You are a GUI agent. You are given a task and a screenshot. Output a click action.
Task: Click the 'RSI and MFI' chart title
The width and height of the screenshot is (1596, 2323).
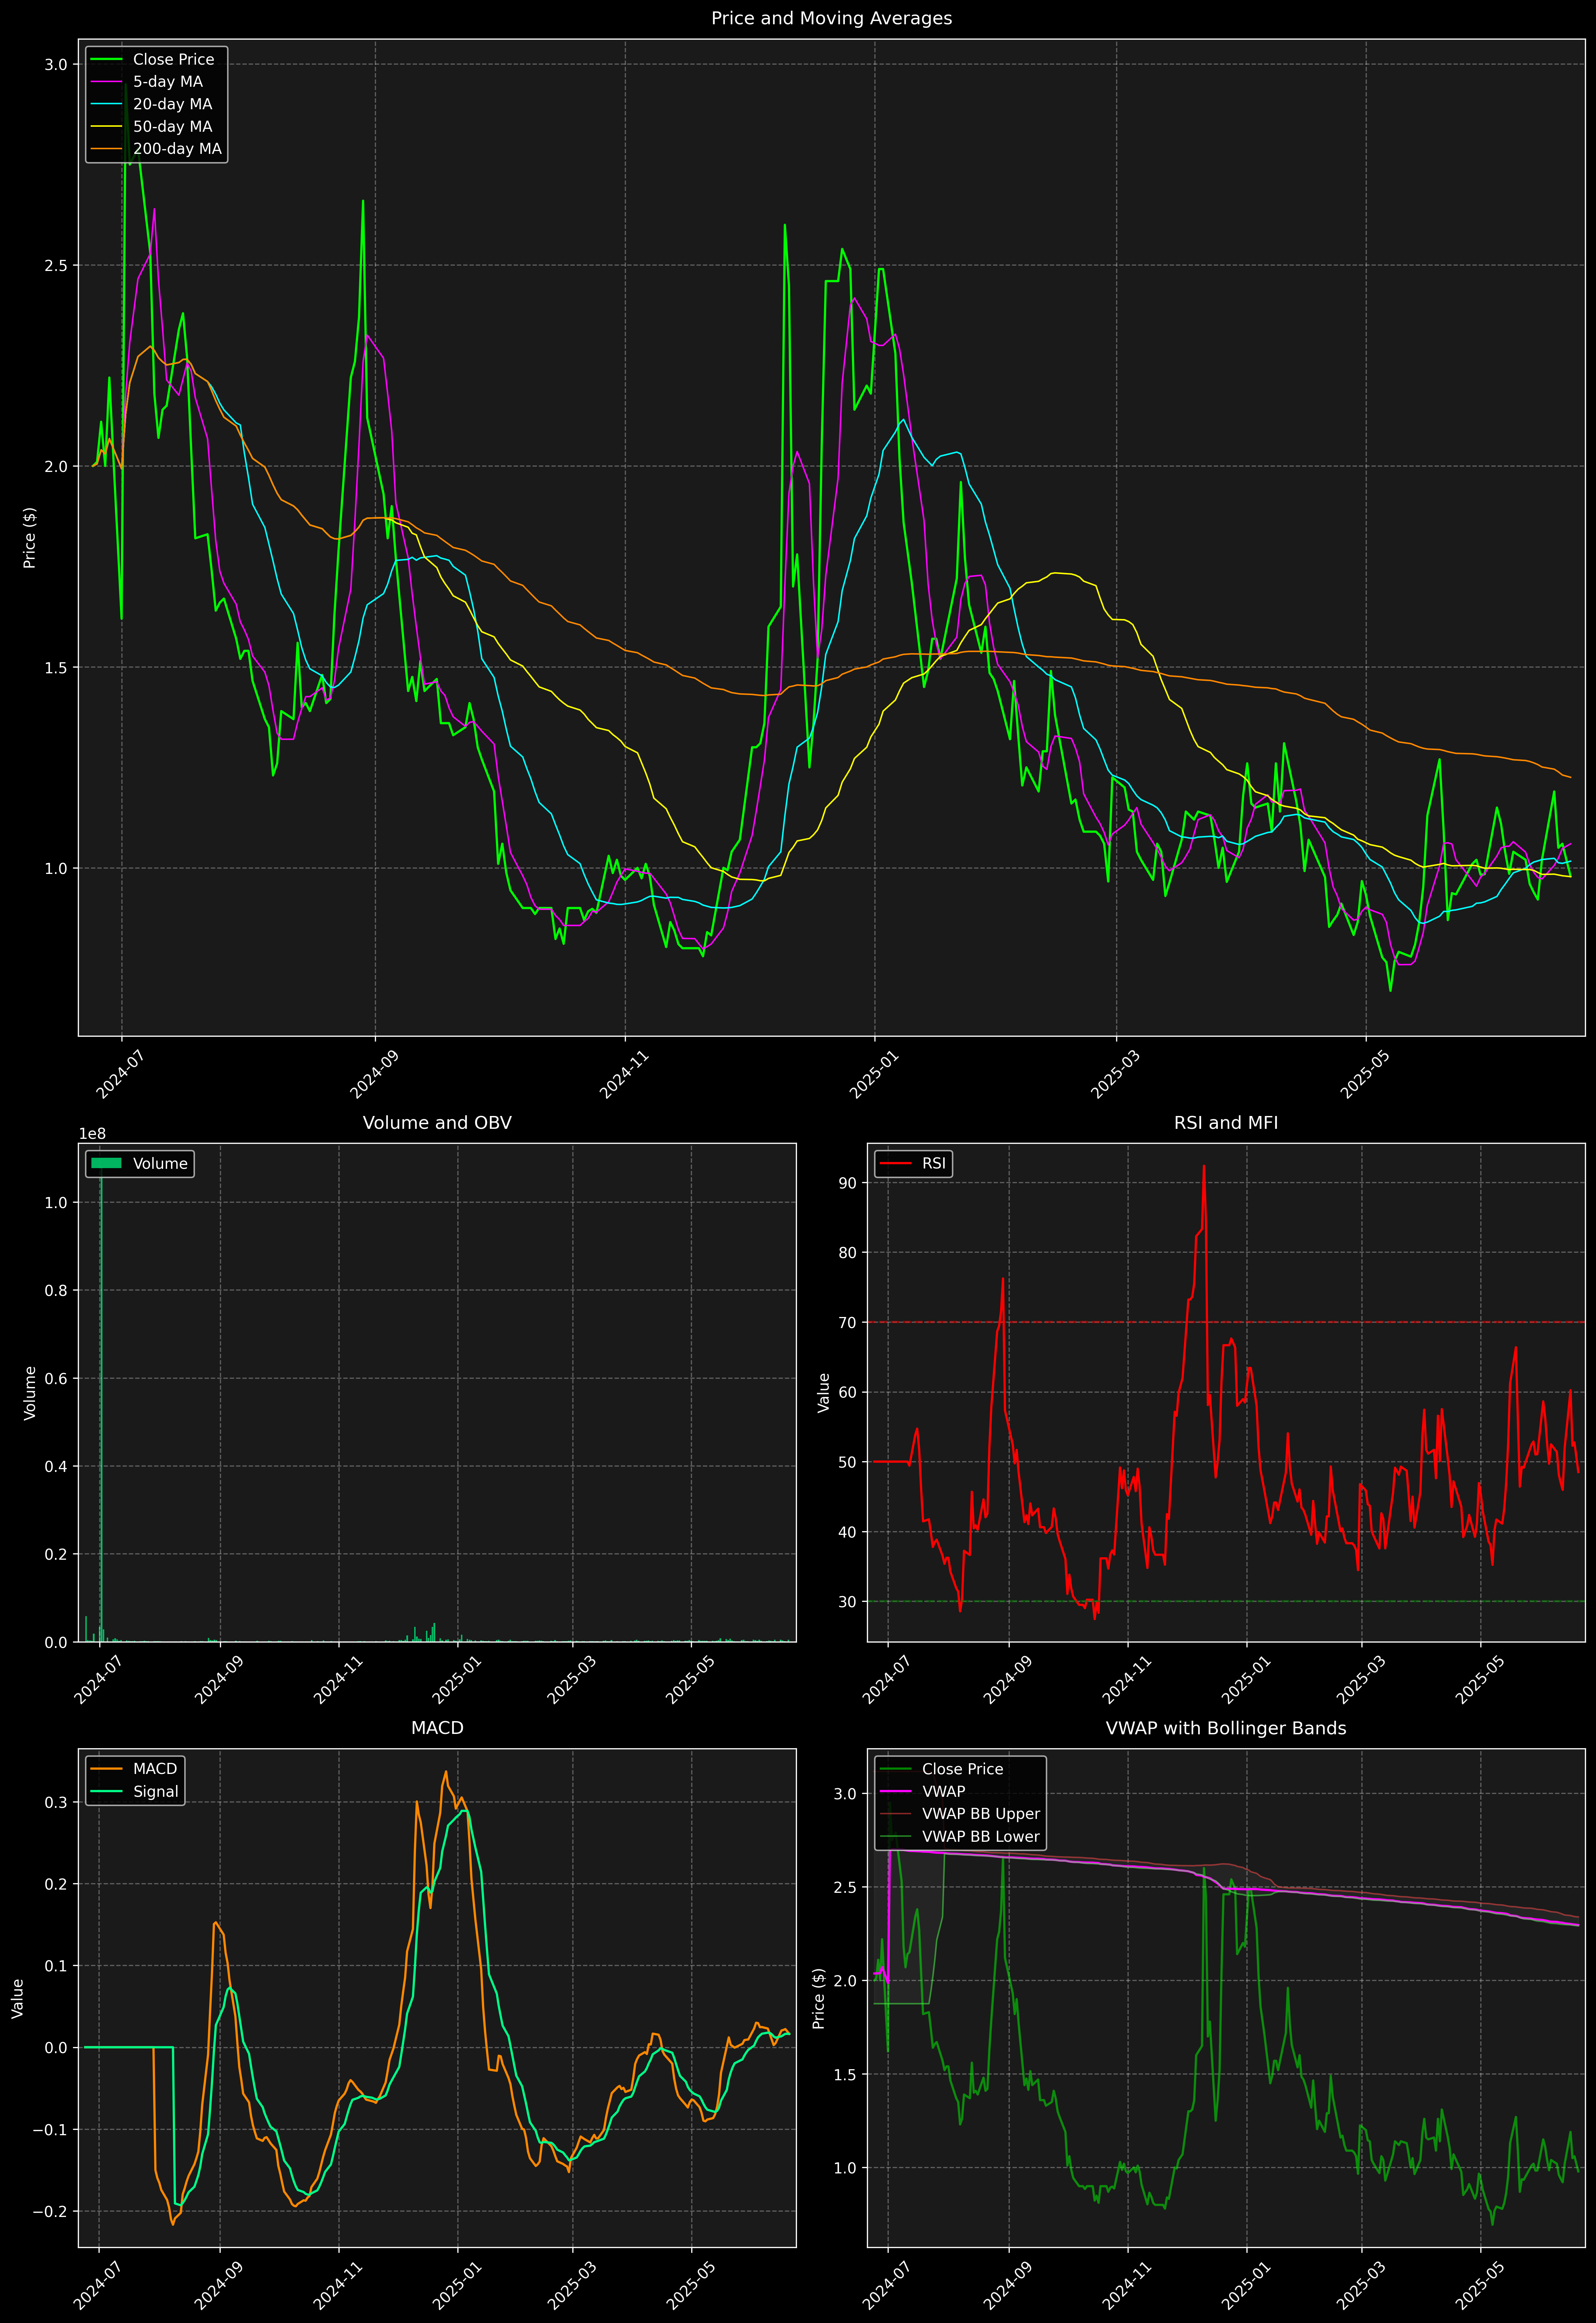tap(1226, 1122)
